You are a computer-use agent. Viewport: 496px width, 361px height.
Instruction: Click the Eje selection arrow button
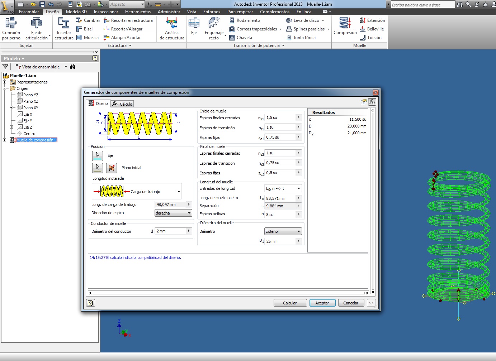pyautogui.click(x=98, y=155)
